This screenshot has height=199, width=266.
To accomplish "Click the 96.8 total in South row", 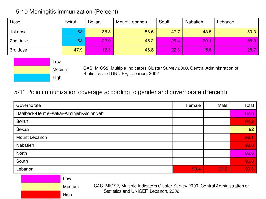I will click(243, 161).
